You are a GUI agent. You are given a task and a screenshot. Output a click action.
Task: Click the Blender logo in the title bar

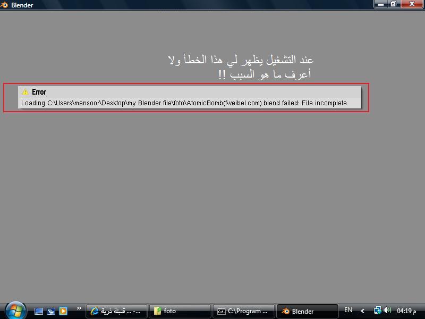(4, 5)
